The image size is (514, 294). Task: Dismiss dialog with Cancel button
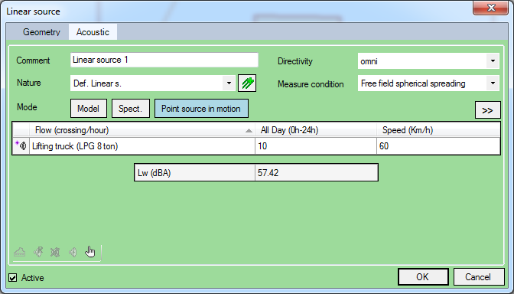(x=479, y=277)
